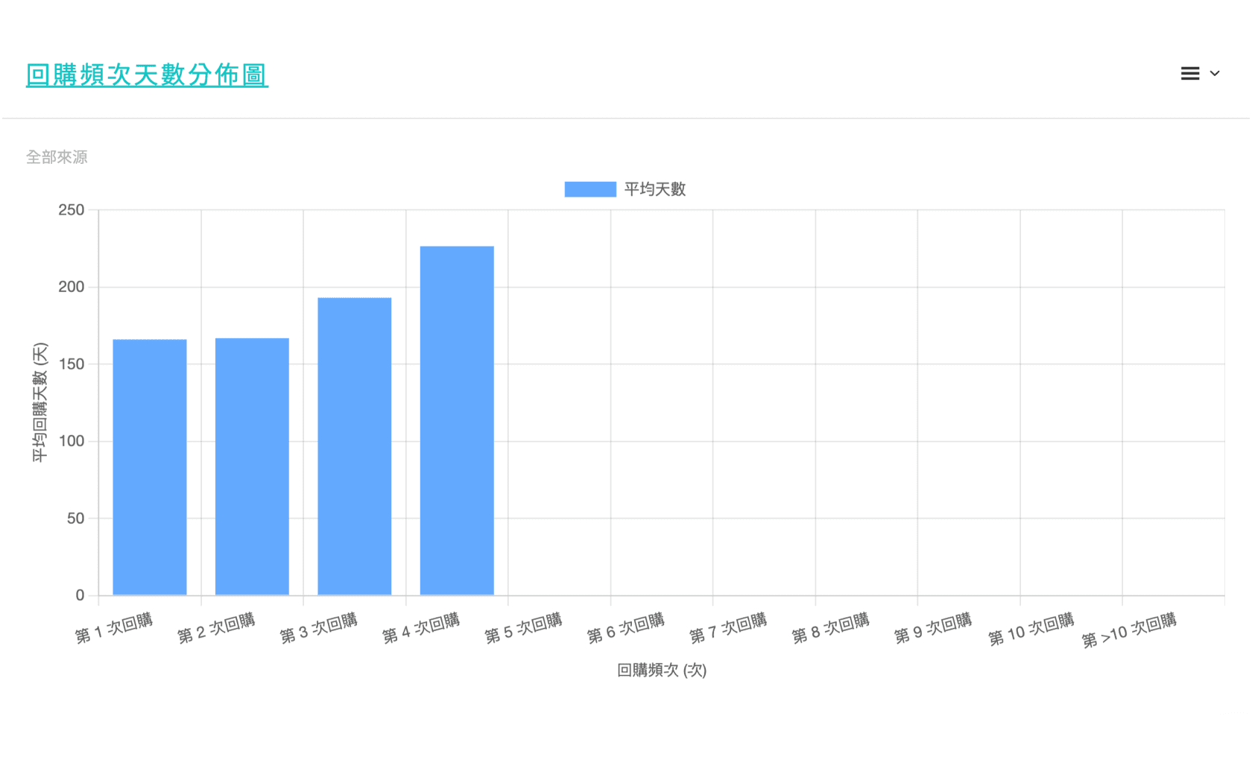
Task: Click the 250 y-axis tick label
Action: coord(72,210)
